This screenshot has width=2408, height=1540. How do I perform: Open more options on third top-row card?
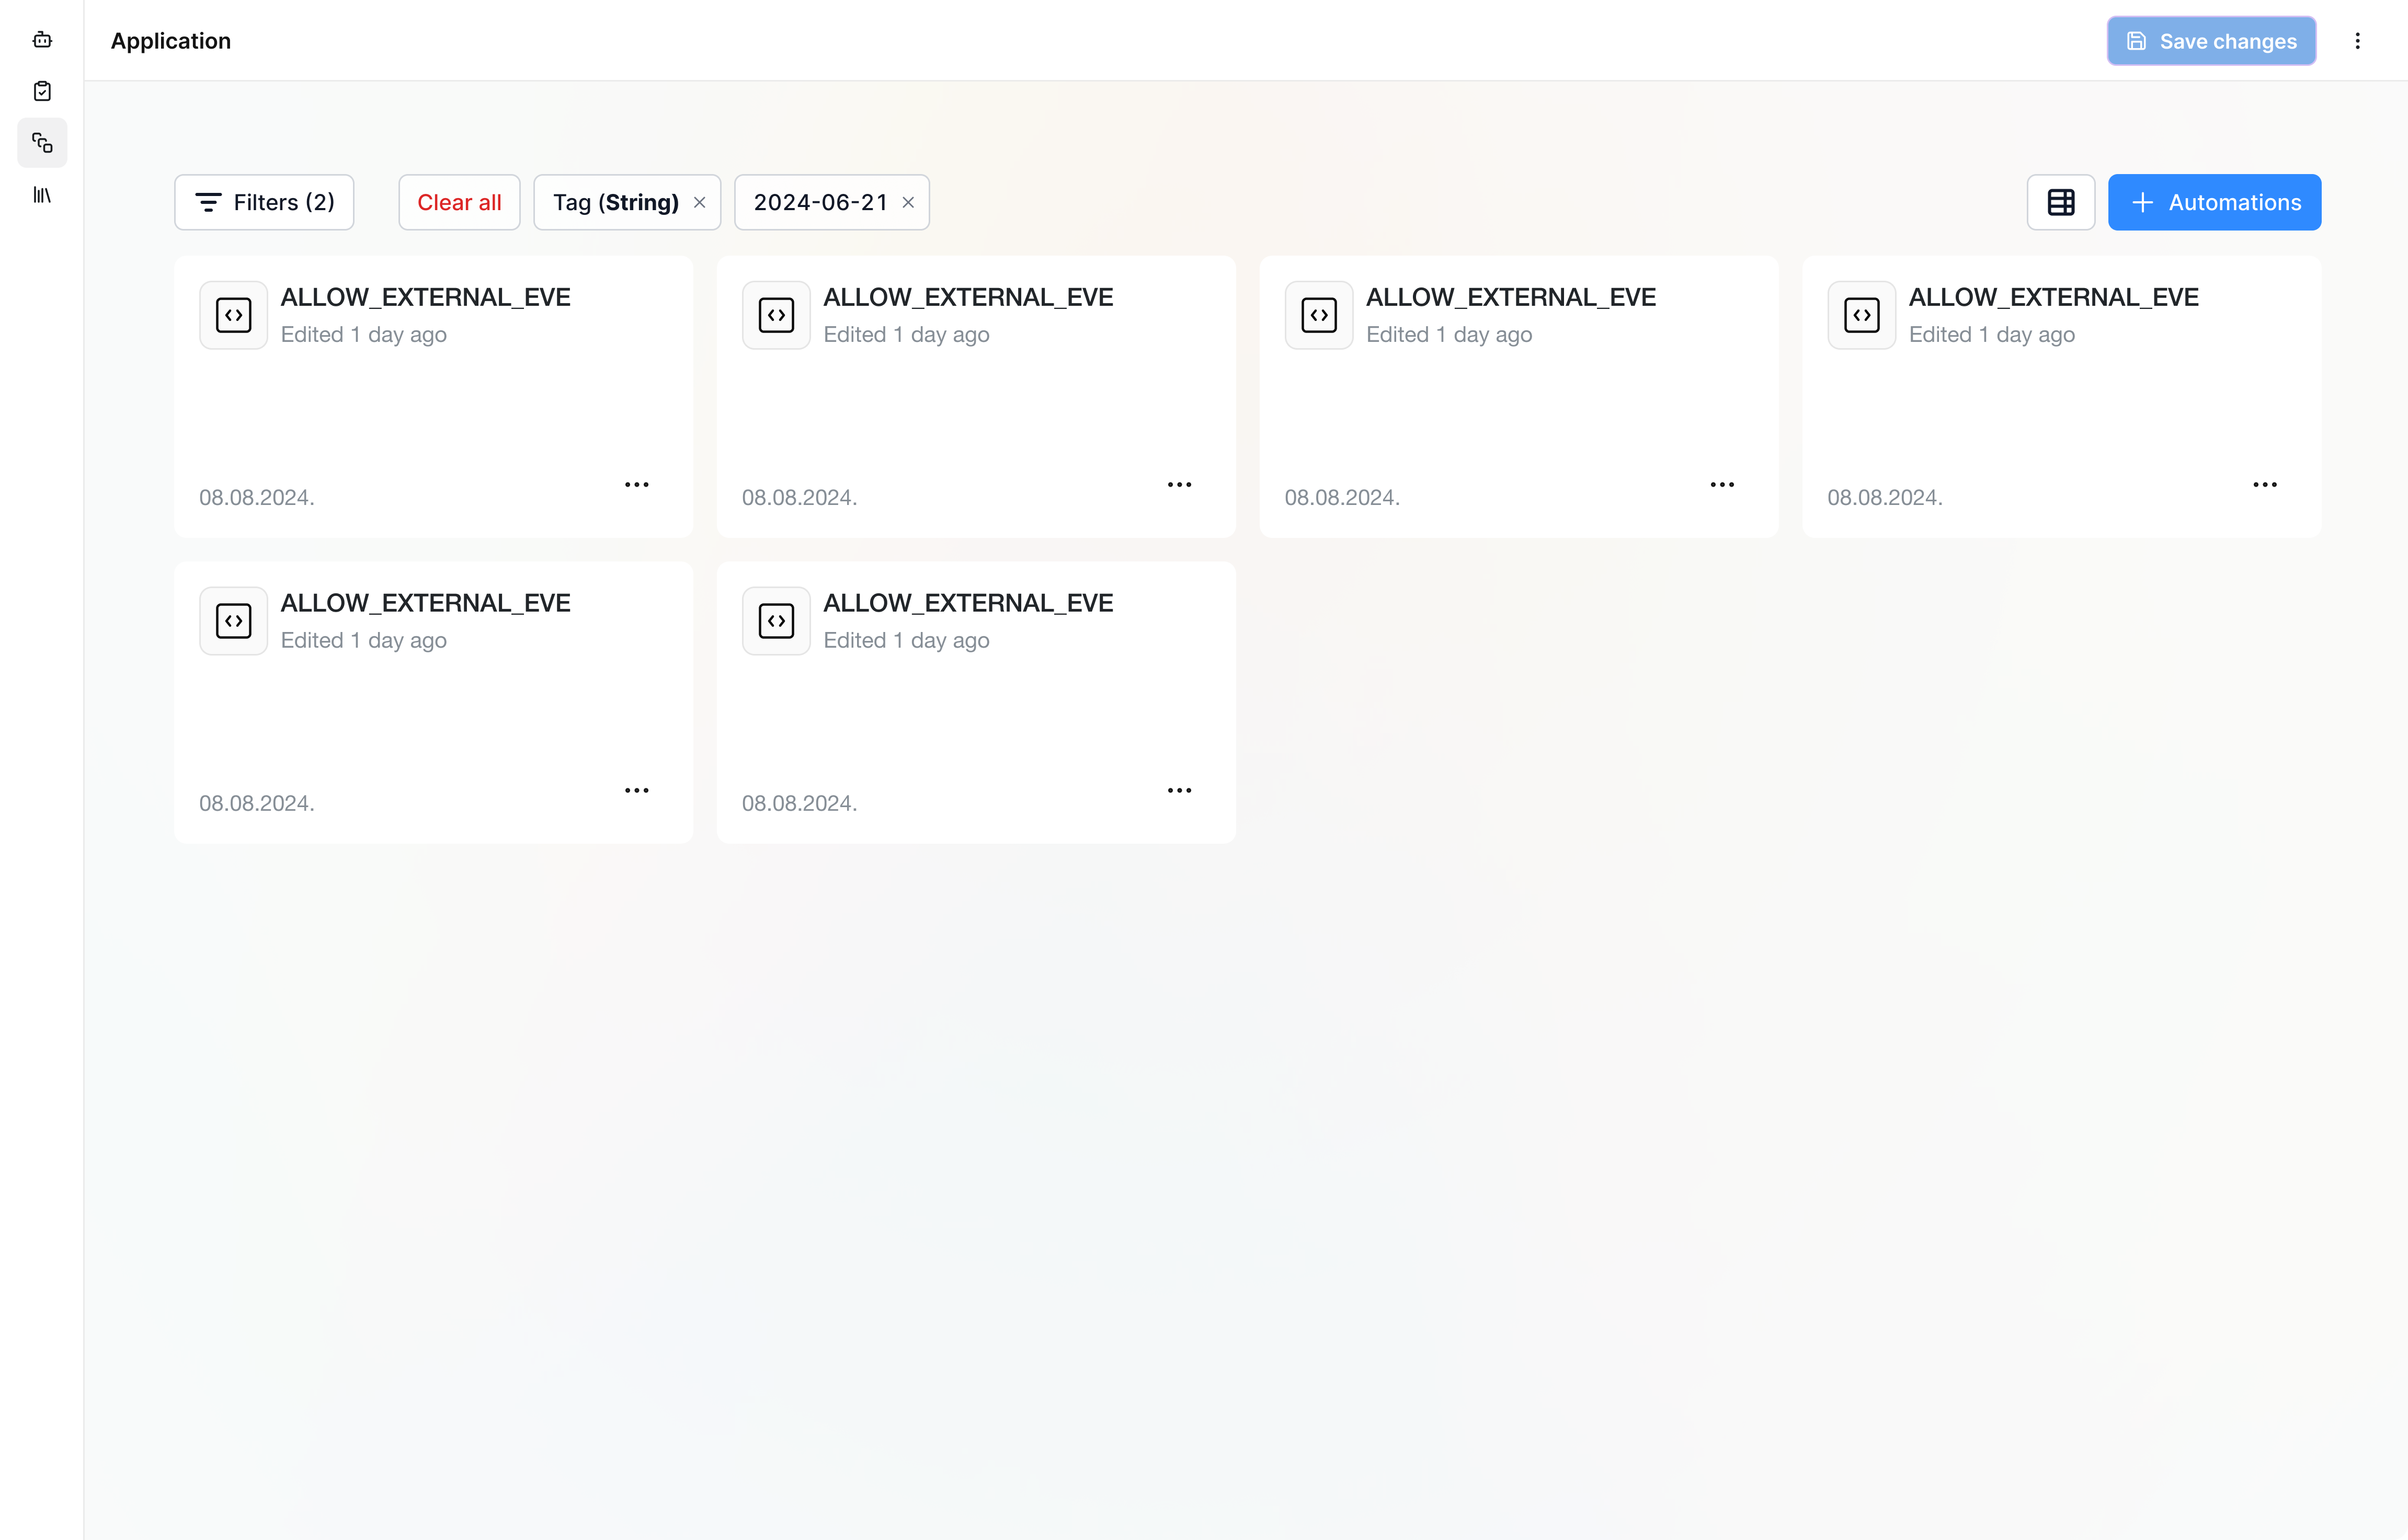pos(1722,485)
